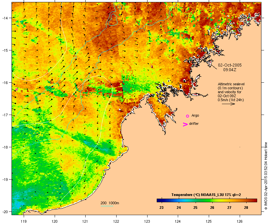Click the longitude label 122
Image resolution: width=270 pixels, height=224 pixels.
tap(116, 221)
